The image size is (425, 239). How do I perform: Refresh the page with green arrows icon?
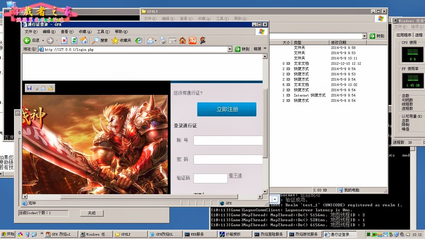(x=74, y=40)
